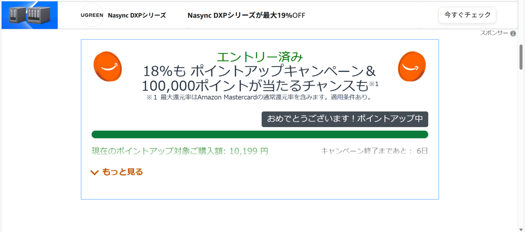Screen dimensions: 525x232
Task: Click the 18%も ポイントアップキャンペーン heading
Action: (x=260, y=71)
